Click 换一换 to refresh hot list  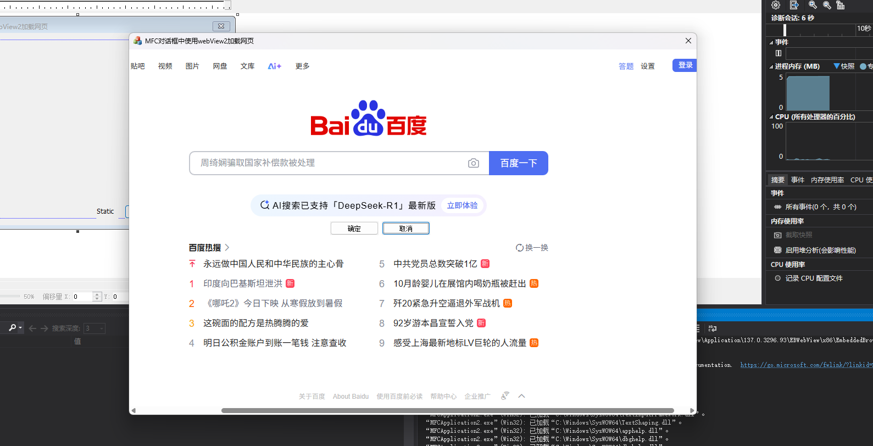(537, 248)
